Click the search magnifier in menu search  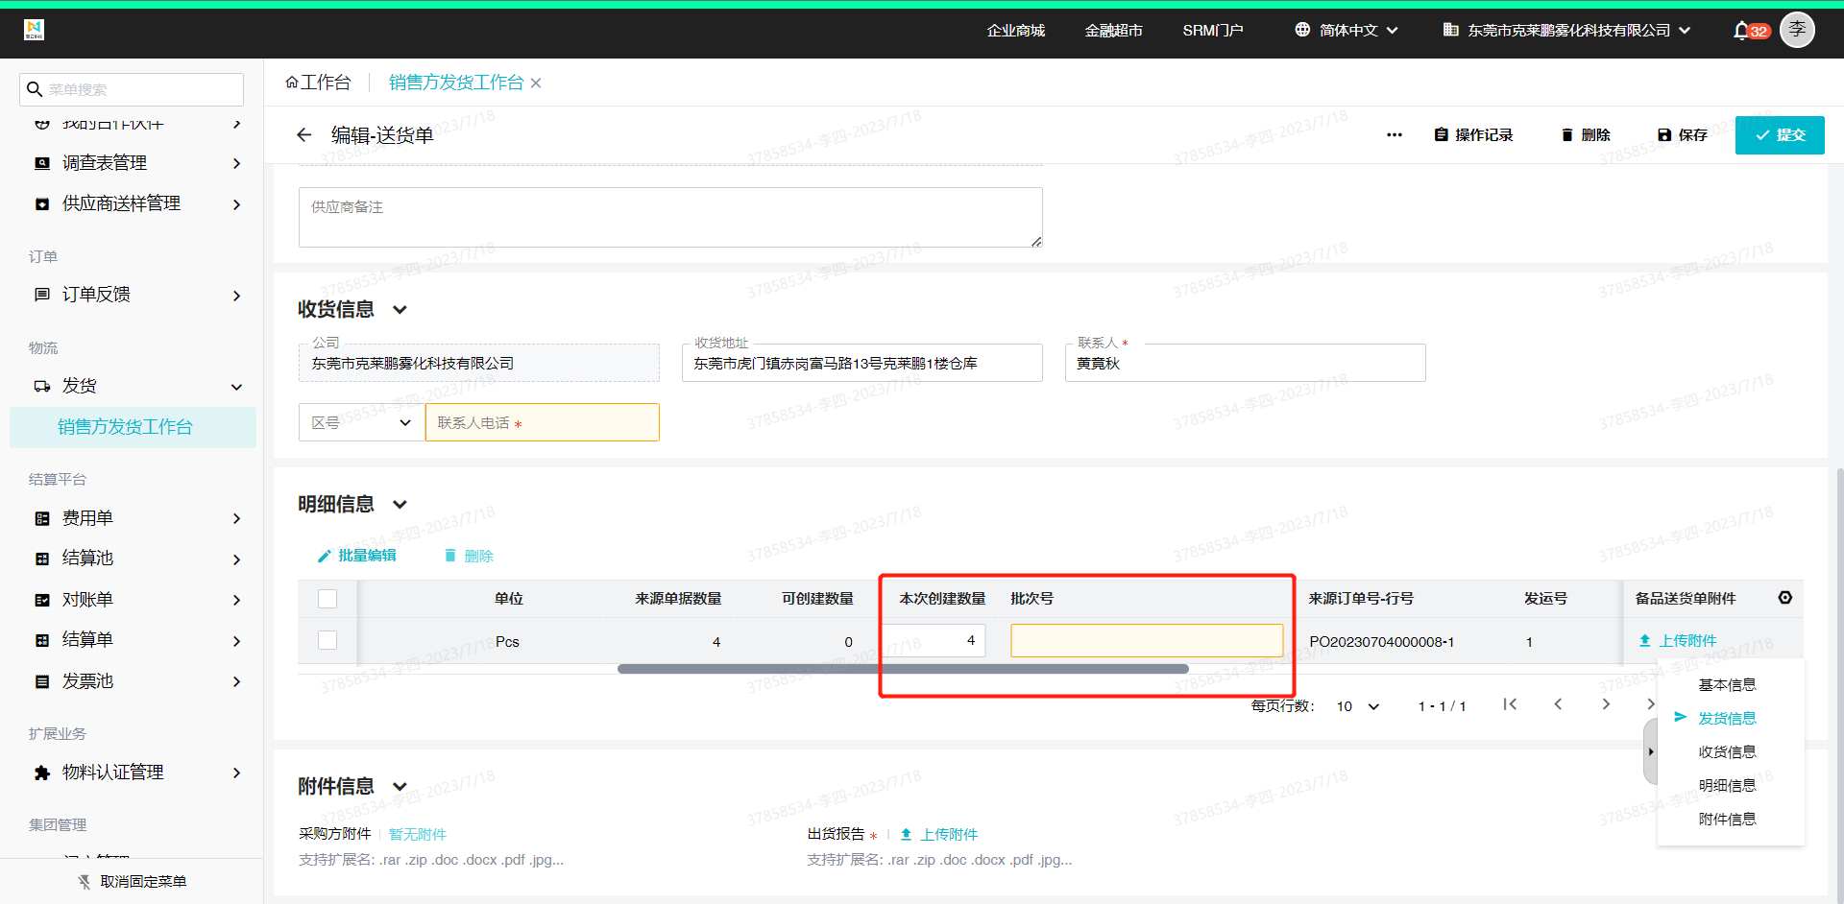tap(35, 89)
